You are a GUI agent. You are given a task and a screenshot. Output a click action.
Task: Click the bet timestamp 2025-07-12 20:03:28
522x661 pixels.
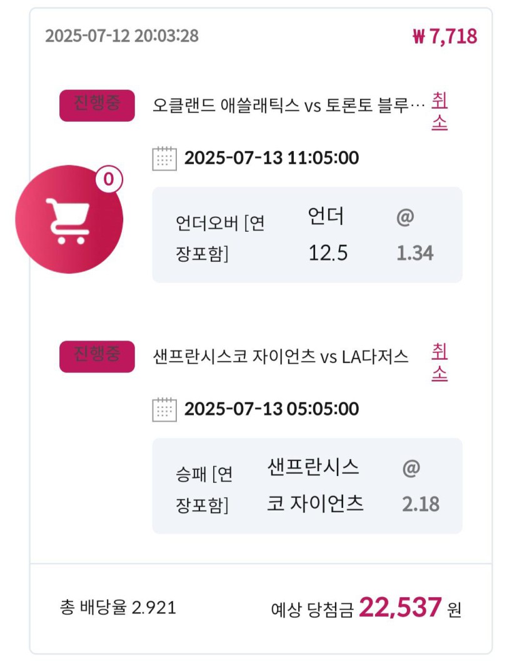[122, 36]
